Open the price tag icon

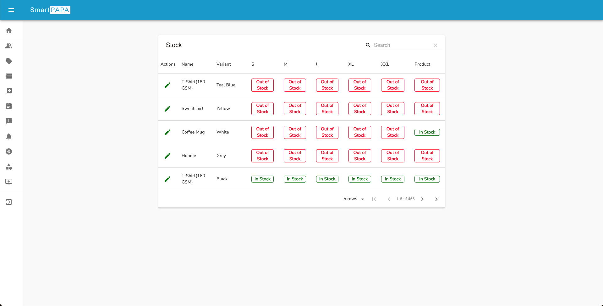coord(9,61)
